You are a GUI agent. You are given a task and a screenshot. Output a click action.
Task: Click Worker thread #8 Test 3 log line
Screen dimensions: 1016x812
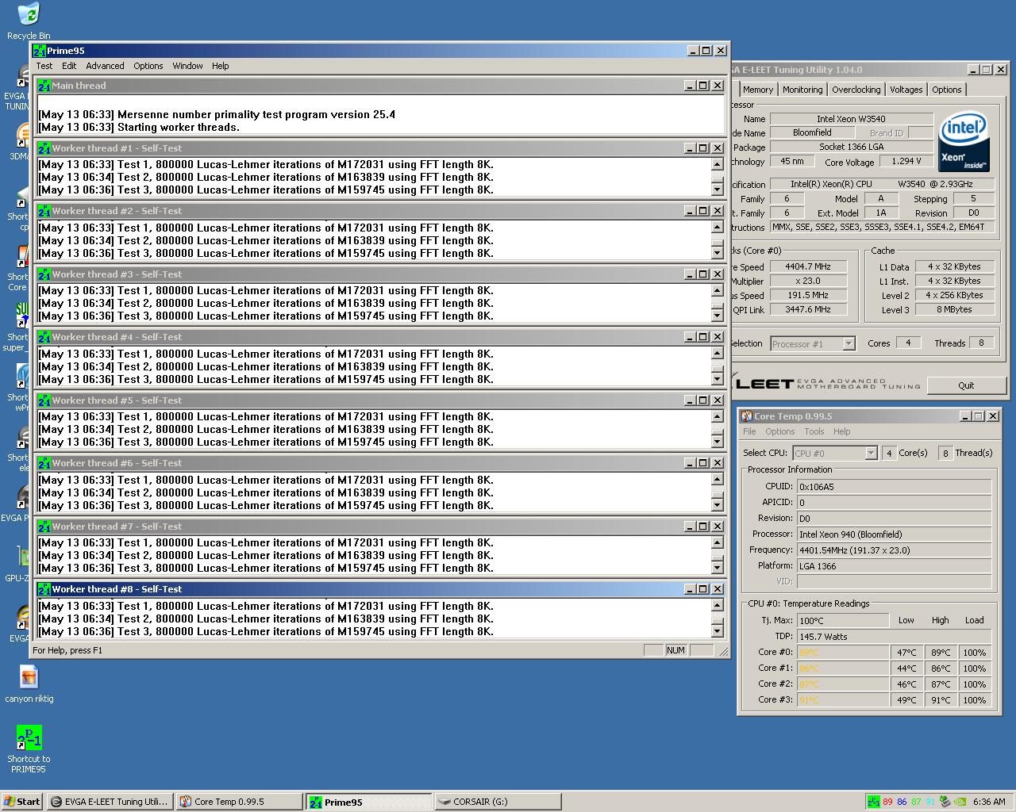coord(266,632)
